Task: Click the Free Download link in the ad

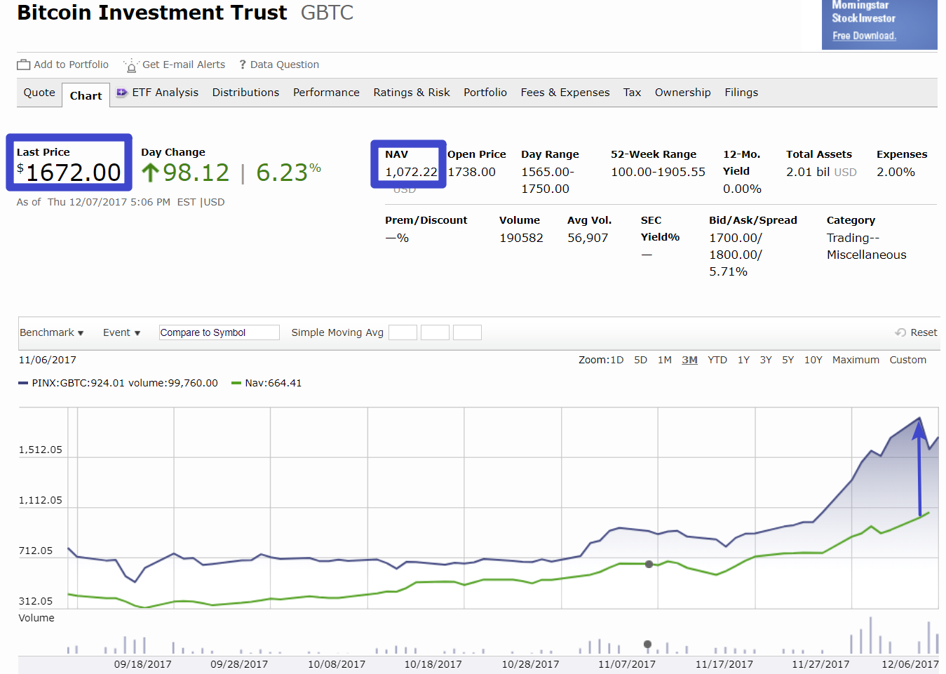Action: 864,36
